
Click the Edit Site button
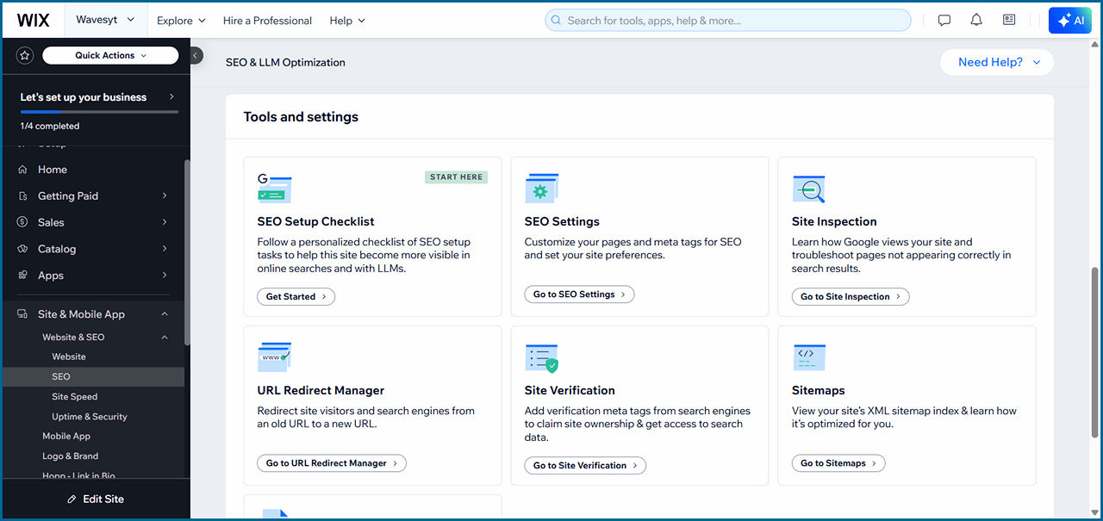95,499
